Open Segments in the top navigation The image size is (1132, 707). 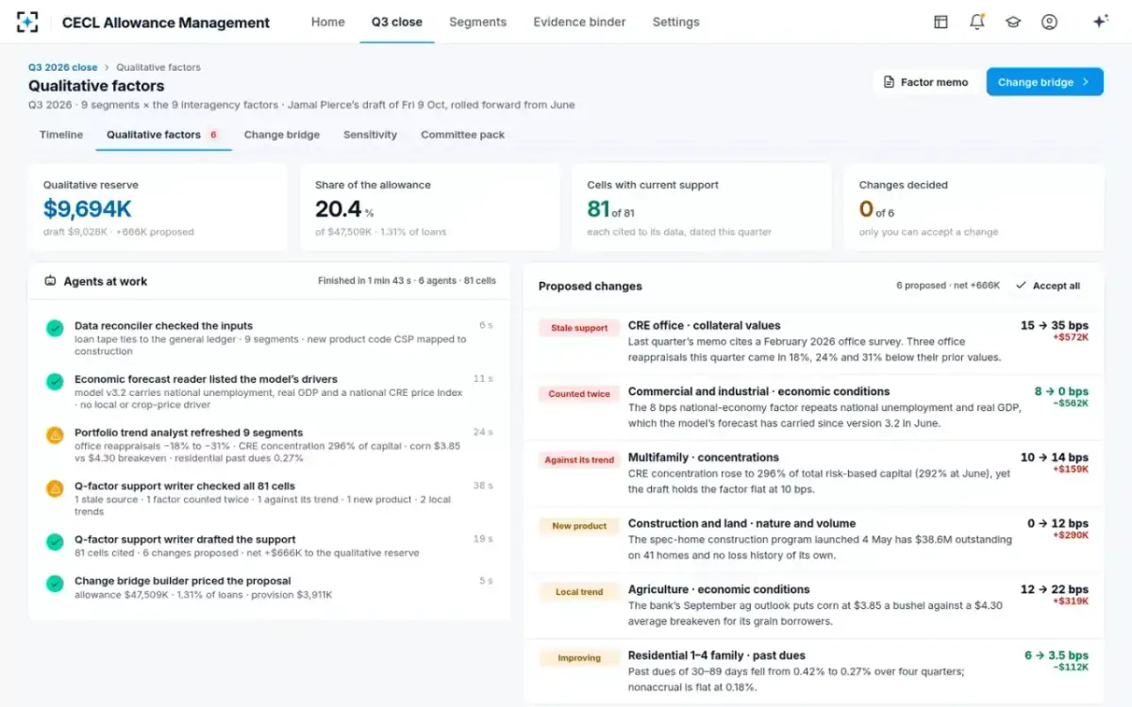click(x=477, y=22)
